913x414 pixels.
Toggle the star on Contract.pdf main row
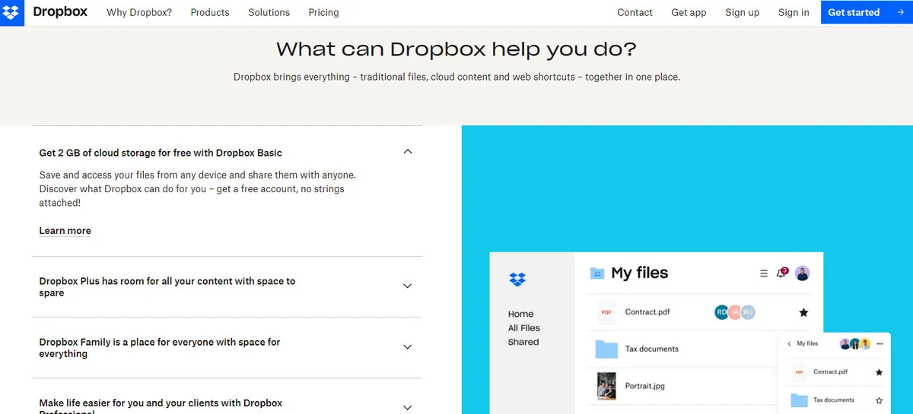(x=803, y=312)
